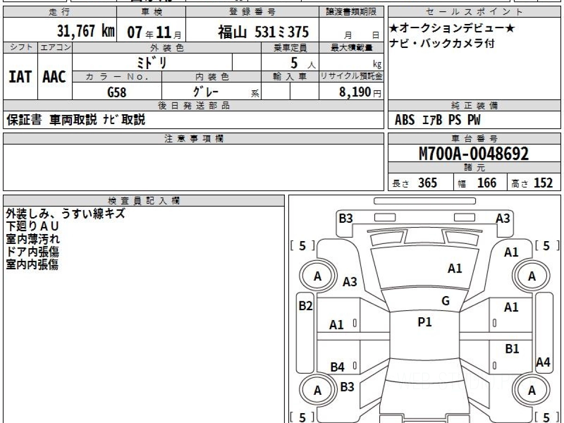Click the B1 mark on the door
This screenshot has width=564, height=423.
pos(512,349)
